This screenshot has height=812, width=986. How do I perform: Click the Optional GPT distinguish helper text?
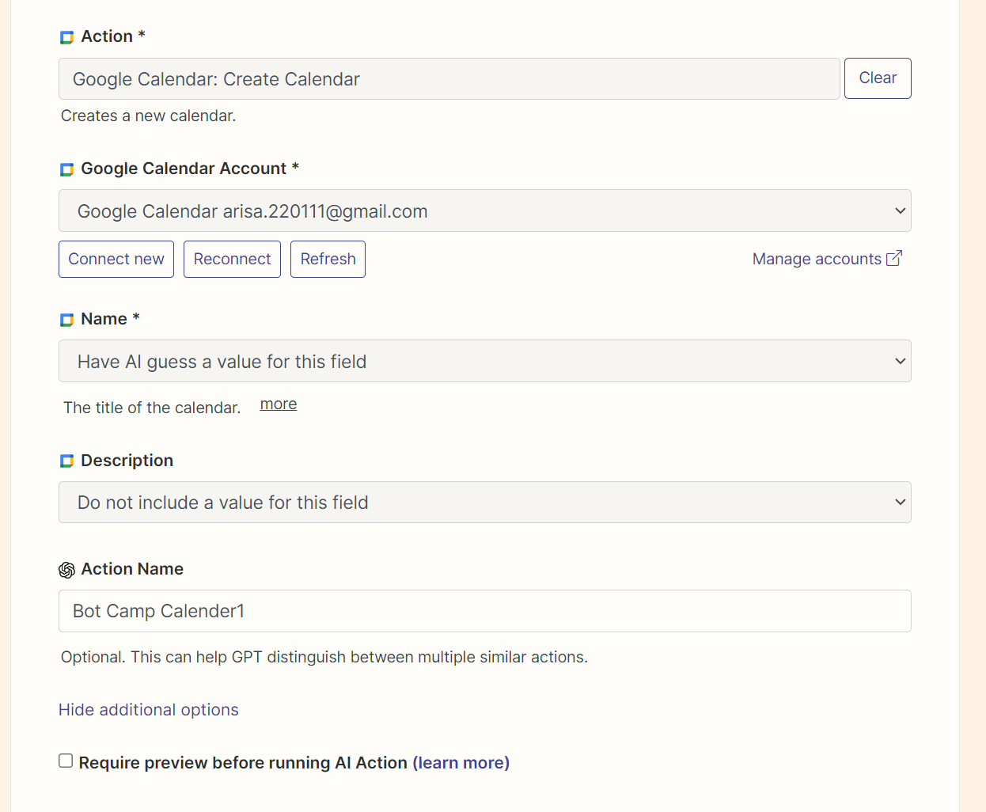pos(324,657)
